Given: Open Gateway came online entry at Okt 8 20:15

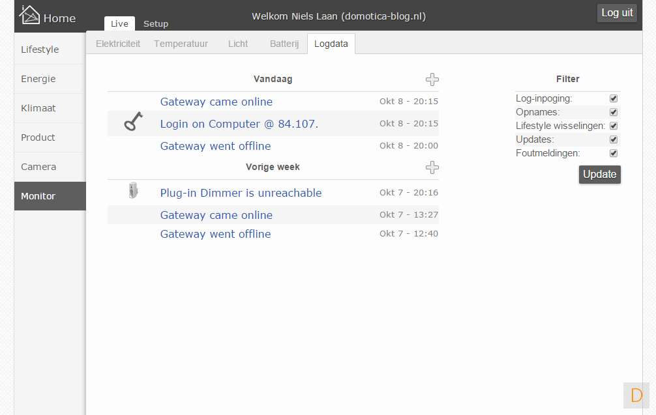Looking at the screenshot, I should point(216,102).
